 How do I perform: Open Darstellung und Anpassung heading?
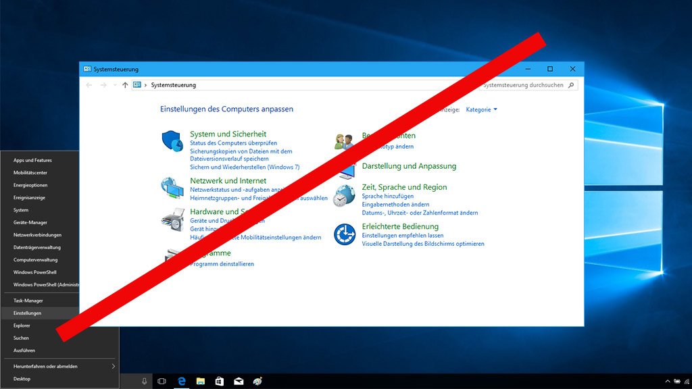(409, 166)
